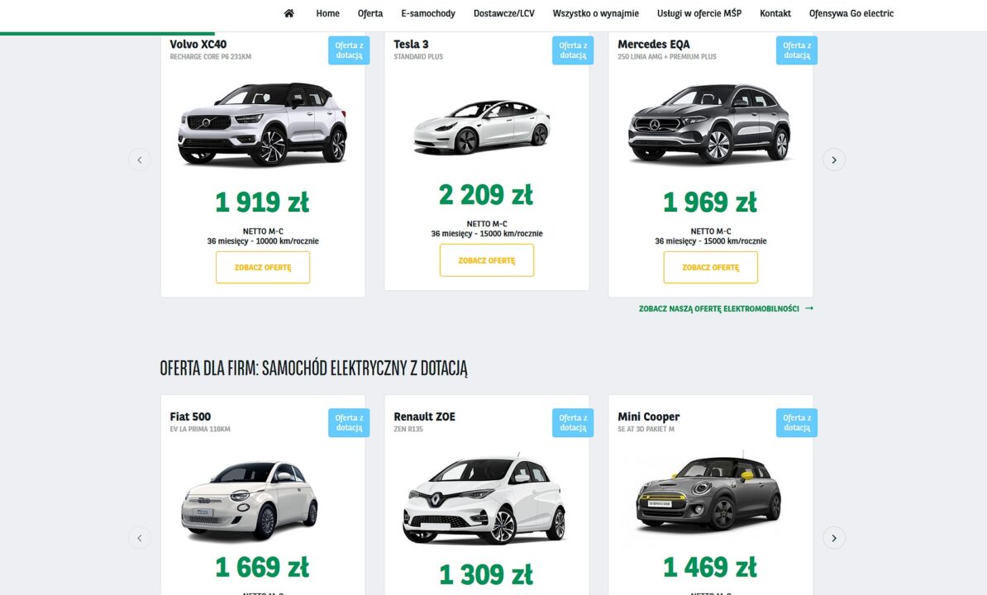Click the 2 209 zł price
Viewport: 987px width, 595px height.
tap(486, 195)
